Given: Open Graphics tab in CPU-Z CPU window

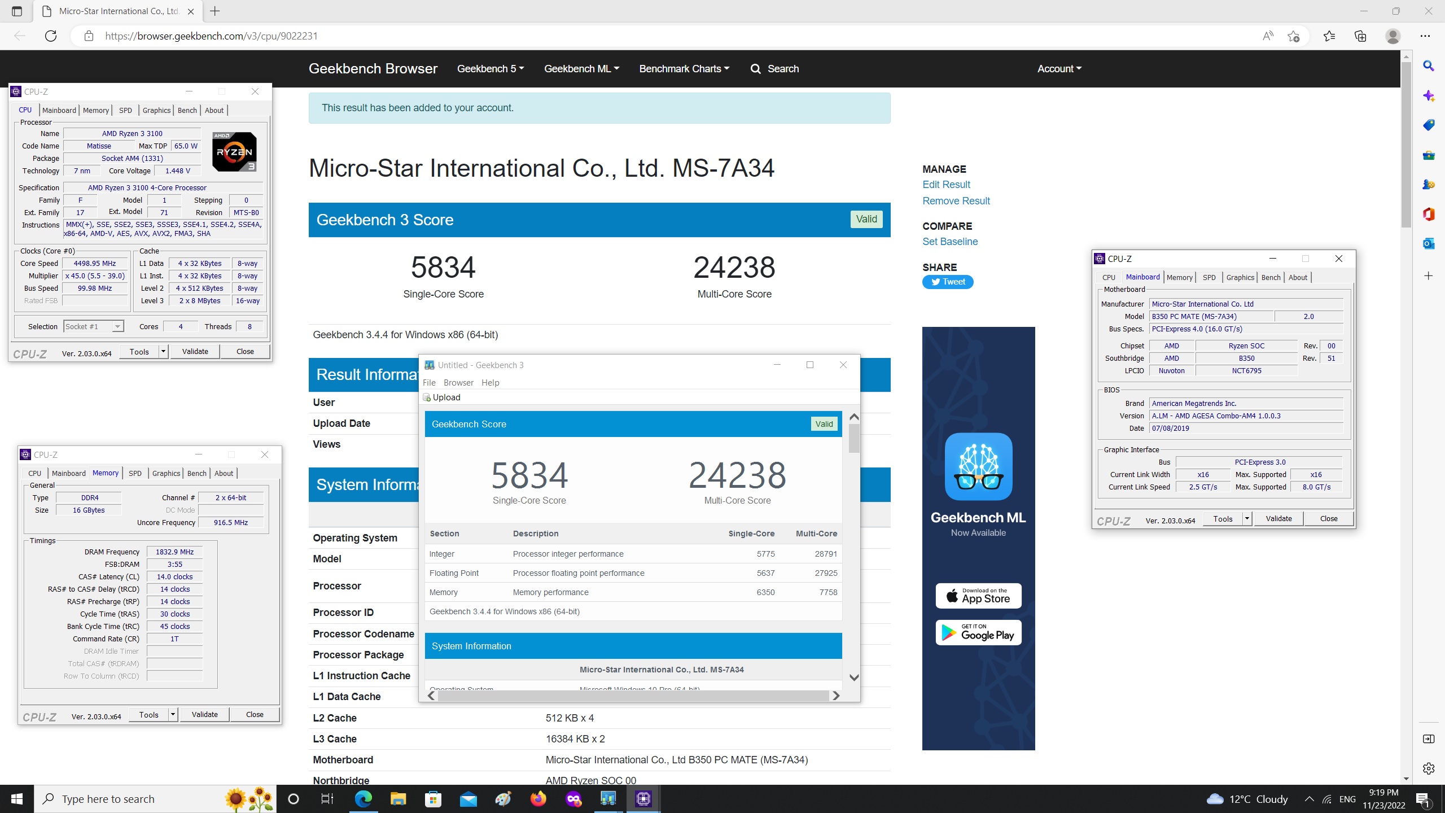Looking at the screenshot, I should coord(156,110).
